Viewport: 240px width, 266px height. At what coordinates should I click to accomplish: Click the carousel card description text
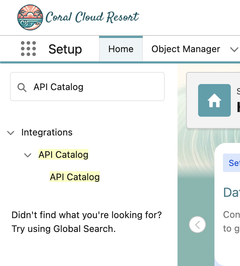tap(231, 222)
